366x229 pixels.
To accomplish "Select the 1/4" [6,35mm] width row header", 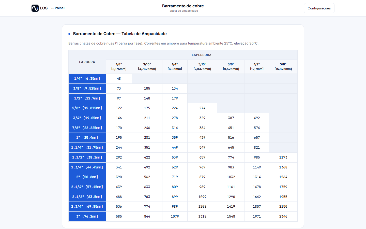I will [87, 79].
